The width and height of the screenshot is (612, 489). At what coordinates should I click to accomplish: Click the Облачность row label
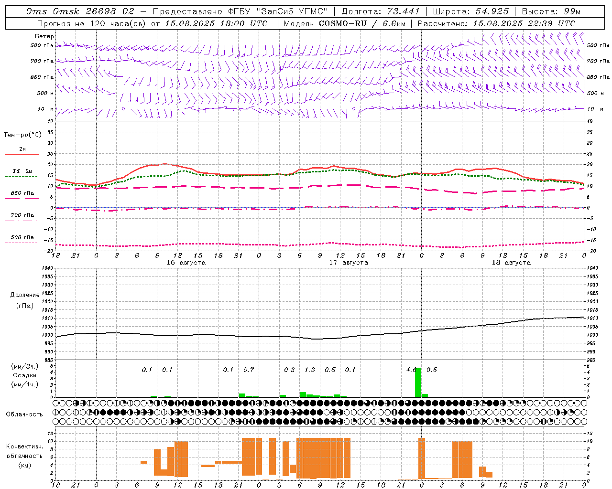pos(24,415)
